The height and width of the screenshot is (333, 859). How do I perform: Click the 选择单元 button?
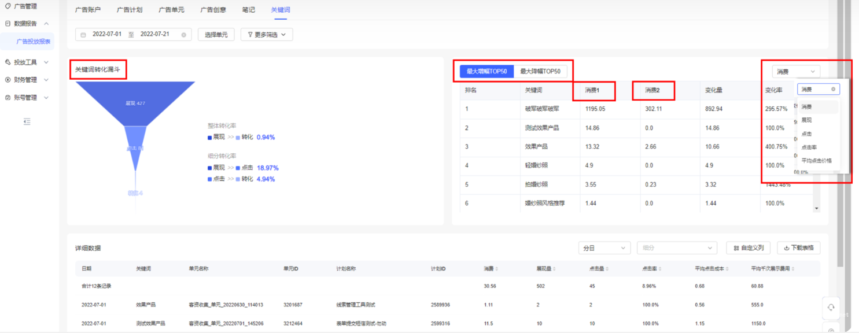[216, 35]
